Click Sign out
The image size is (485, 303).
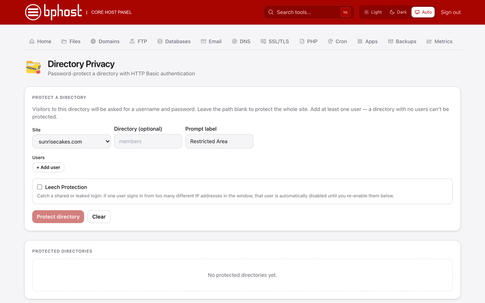pyautogui.click(x=450, y=12)
